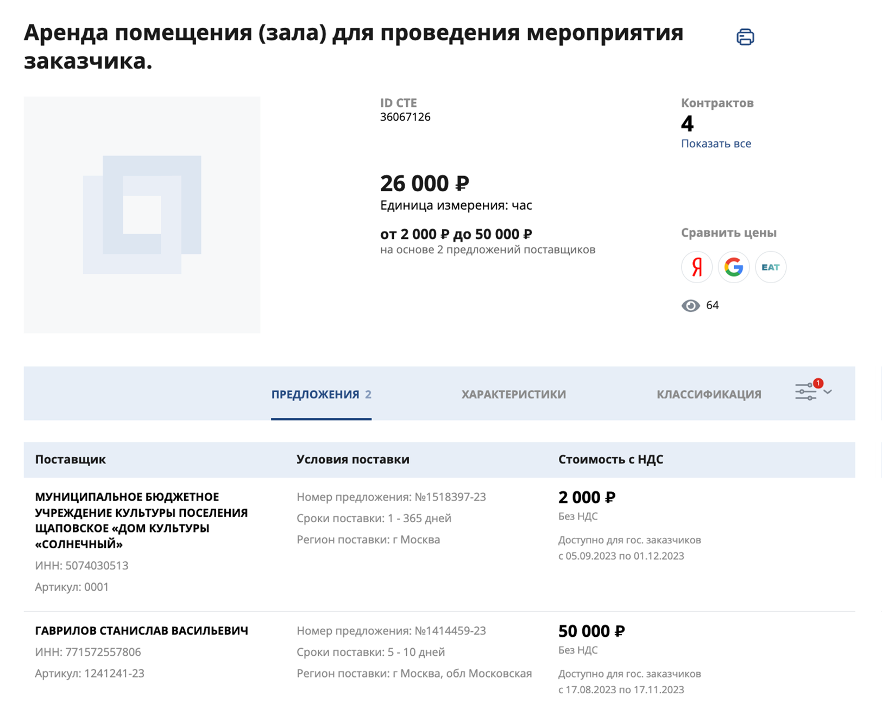The image size is (882, 727).
Task: Open "Показать все" contracts link
Action: pyautogui.click(x=716, y=143)
